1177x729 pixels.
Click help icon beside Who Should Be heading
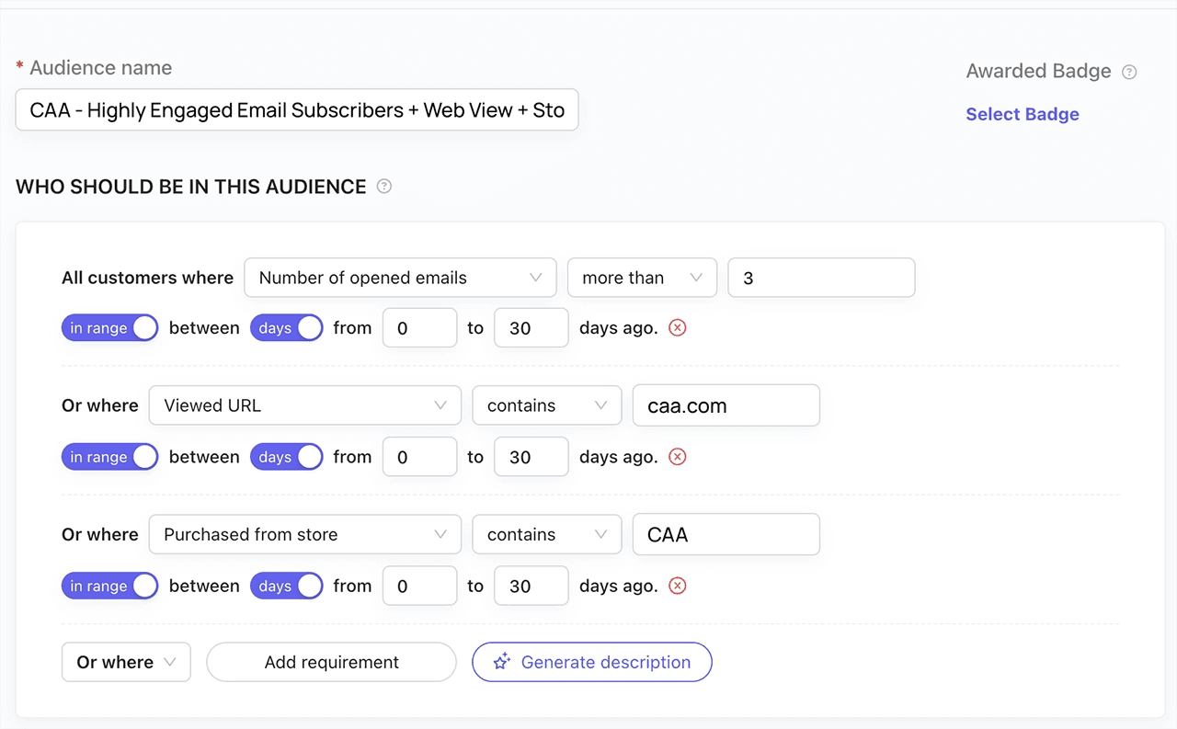pos(384,187)
